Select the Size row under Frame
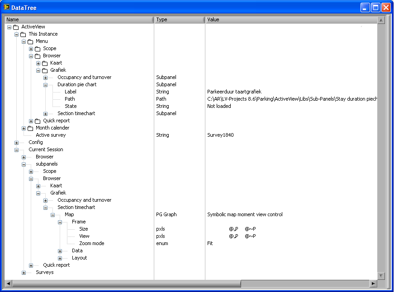 pos(83,229)
